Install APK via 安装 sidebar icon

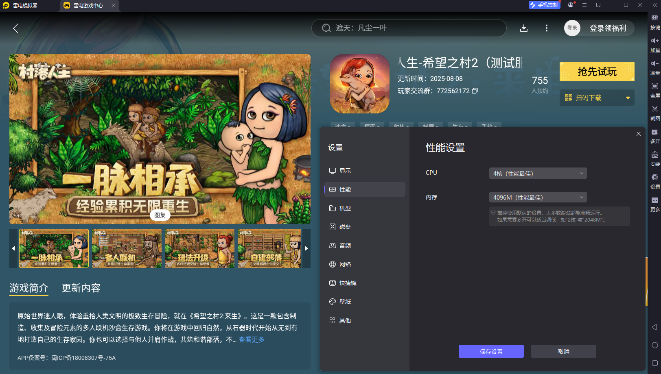655,159
